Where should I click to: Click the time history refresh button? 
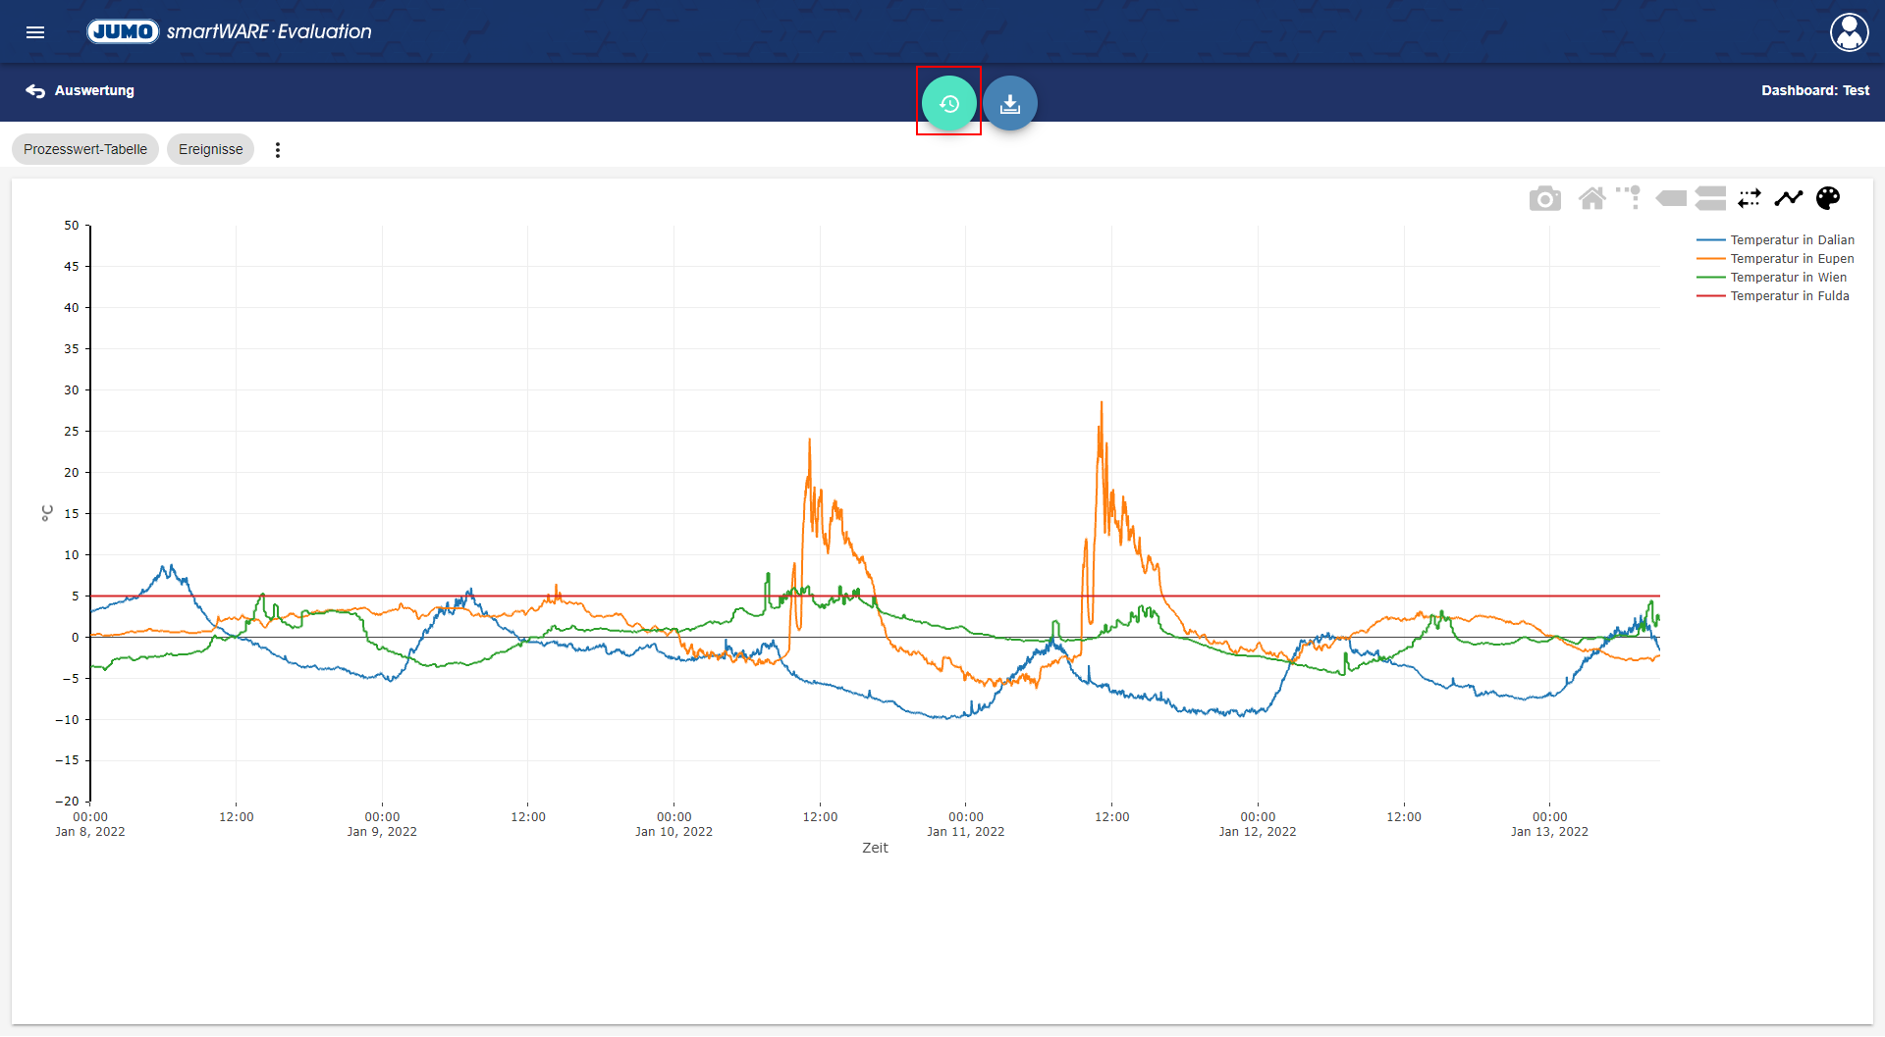pos(948,103)
